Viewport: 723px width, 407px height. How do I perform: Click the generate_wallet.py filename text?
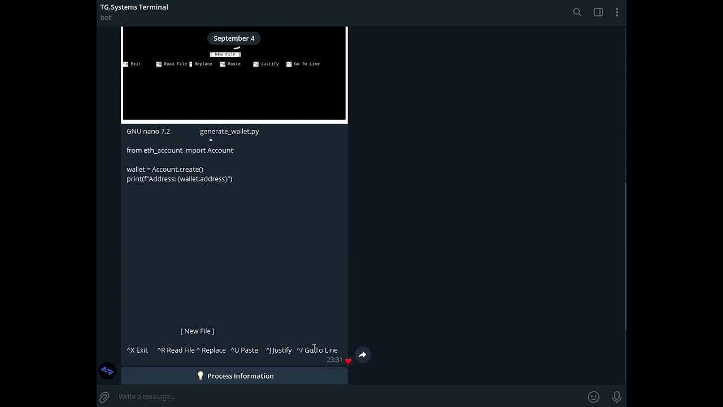tap(229, 131)
